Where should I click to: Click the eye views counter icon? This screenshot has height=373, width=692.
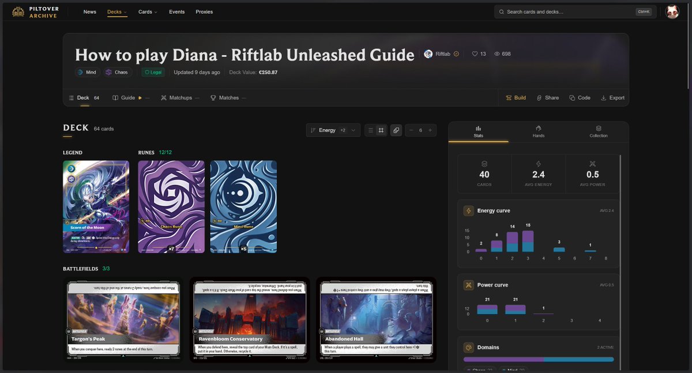[x=497, y=54]
